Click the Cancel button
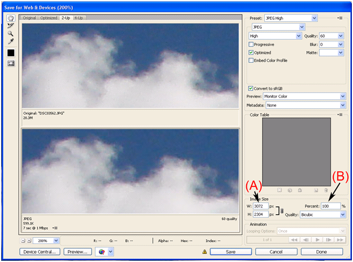Image resolution: width=353 pixels, height=262 pixels. click(x=276, y=252)
